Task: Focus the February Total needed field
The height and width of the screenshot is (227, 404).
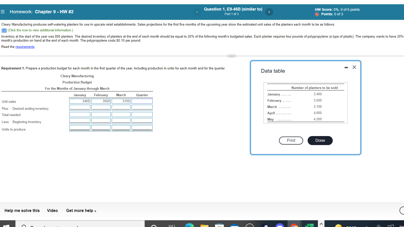Action: point(101,115)
